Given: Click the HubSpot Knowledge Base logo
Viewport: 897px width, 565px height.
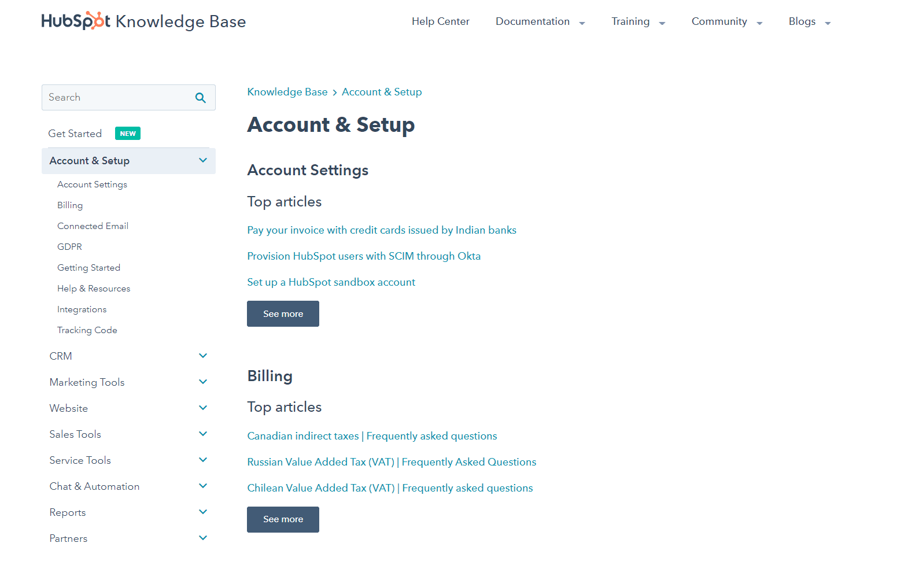Looking at the screenshot, I should point(143,21).
